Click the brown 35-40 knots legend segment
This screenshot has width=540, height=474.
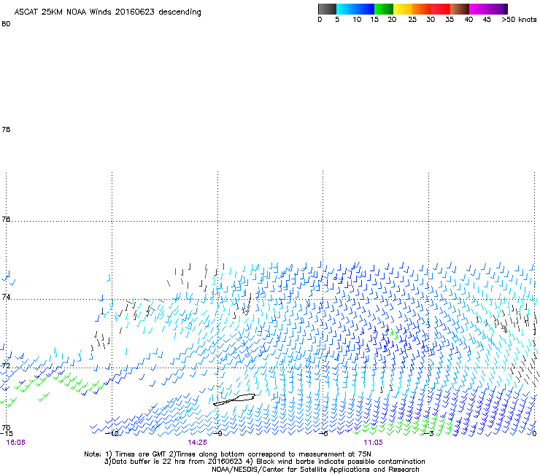click(460, 9)
